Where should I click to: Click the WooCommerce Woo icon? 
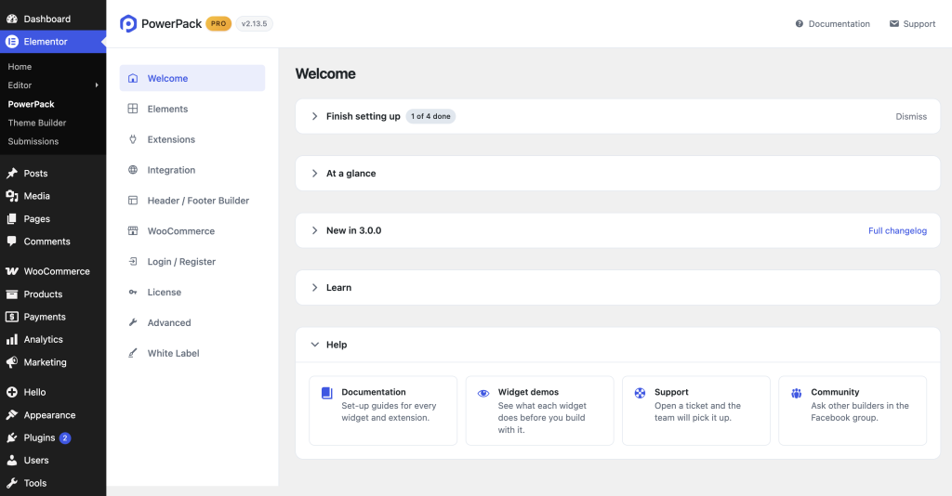(x=11, y=271)
